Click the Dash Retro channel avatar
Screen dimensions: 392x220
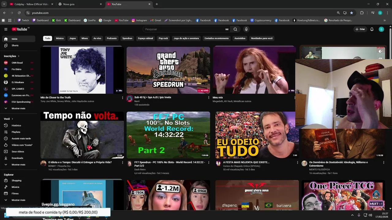[130, 163]
